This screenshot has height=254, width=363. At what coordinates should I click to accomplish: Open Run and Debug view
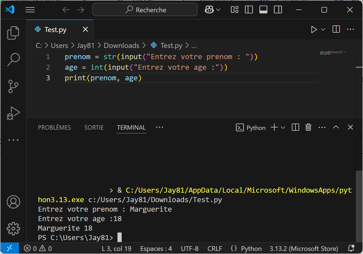click(13, 113)
